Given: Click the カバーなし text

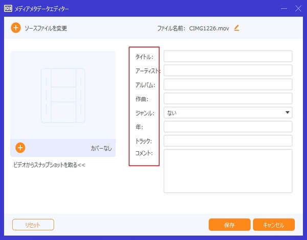Looking at the screenshot, I should coord(101,148).
